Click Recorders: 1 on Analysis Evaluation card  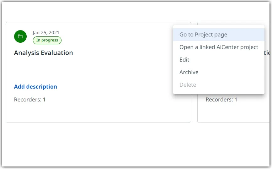pos(30,100)
